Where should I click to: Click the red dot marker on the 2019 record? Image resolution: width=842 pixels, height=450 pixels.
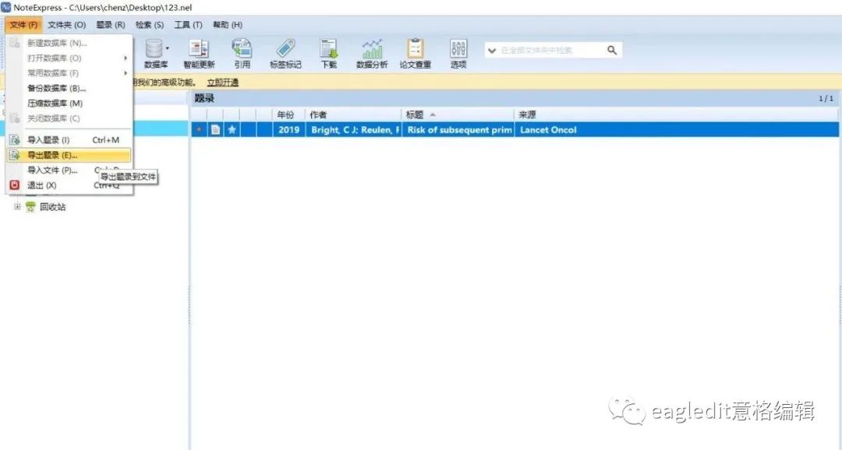[200, 130]
